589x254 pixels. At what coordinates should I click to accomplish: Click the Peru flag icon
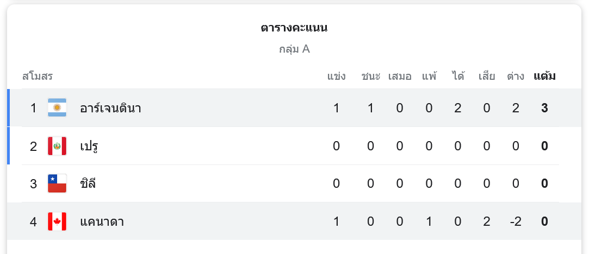[x=57, y=146]
